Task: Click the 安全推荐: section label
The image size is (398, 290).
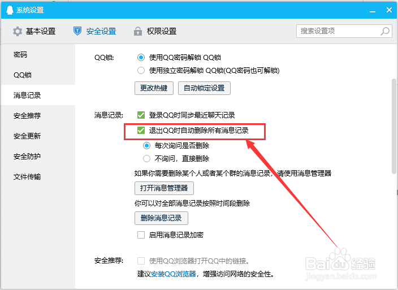Action: coord(109,261)
